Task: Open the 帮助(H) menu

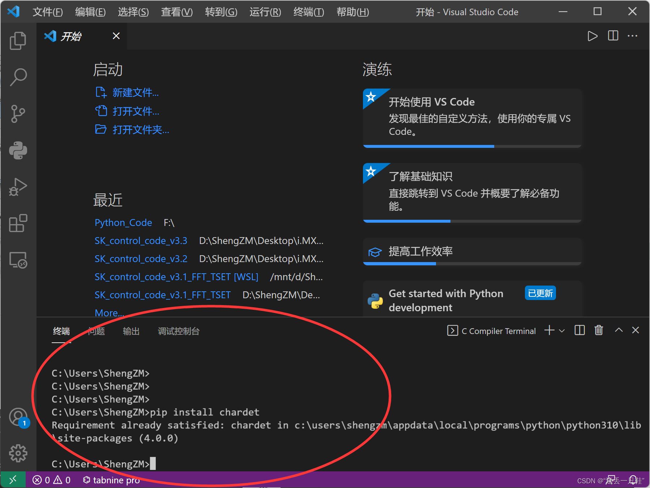Action: (353, 12)
